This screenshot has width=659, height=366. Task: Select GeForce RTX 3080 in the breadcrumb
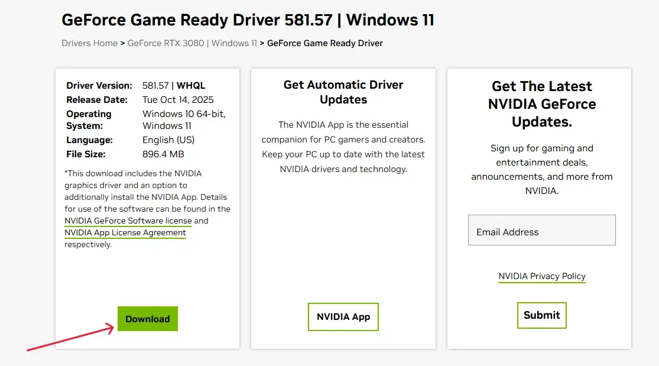(x=166, y=43)
